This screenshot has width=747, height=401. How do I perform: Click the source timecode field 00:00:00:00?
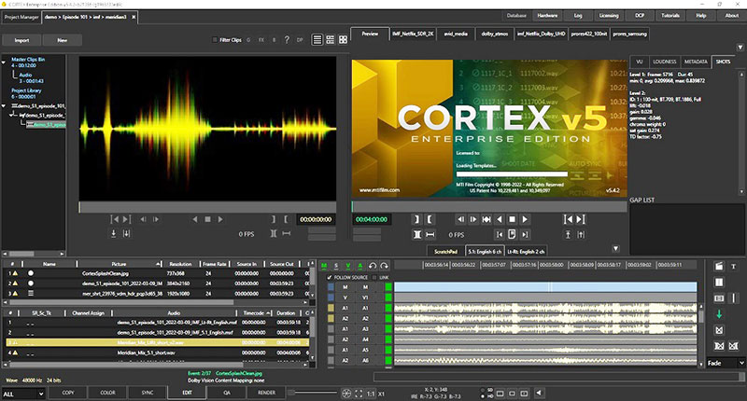tap(316, 219)
